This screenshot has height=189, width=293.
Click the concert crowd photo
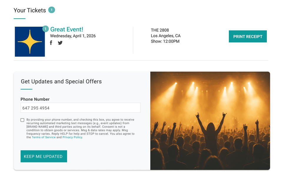210,121
